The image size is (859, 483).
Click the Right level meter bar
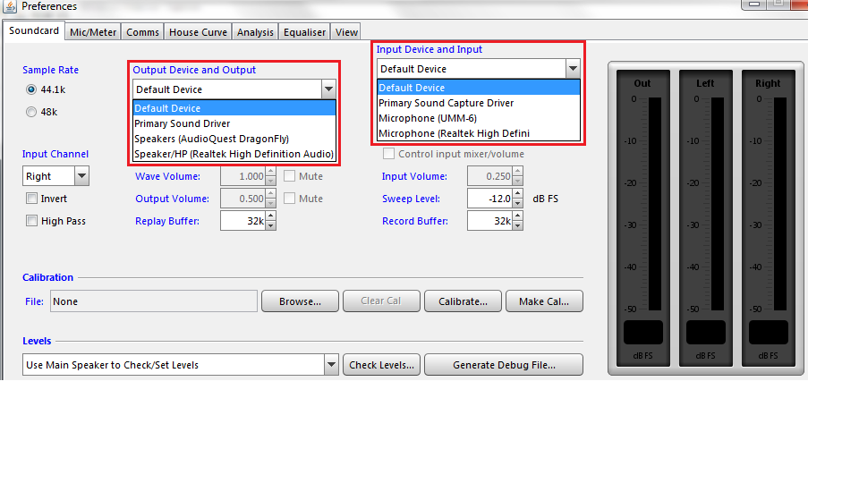tap(780, 204)
